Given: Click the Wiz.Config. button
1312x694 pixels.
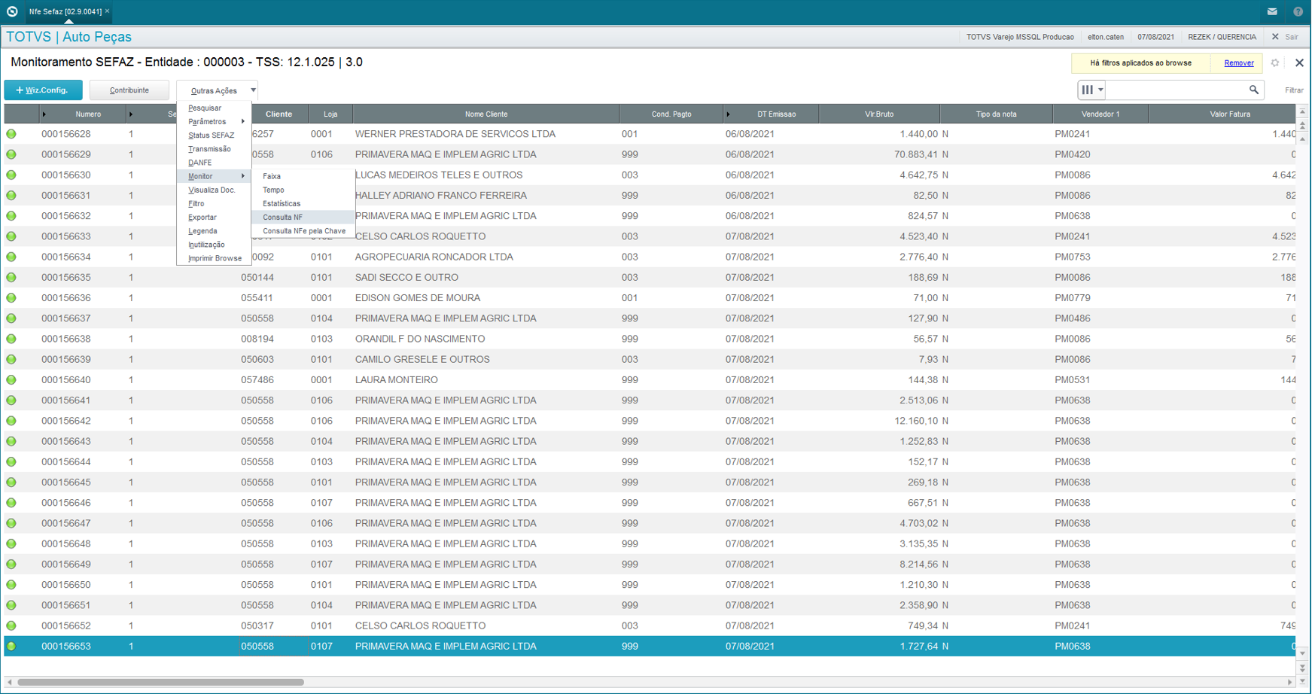Looking at the screenshot, I should (43, 90).
